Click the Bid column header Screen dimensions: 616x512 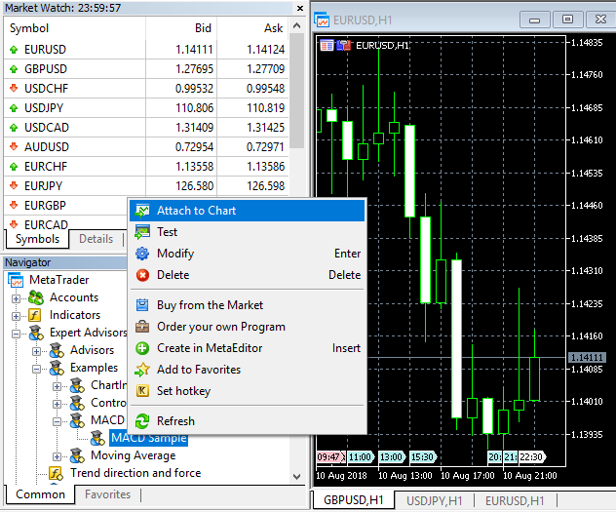point(181,28)
